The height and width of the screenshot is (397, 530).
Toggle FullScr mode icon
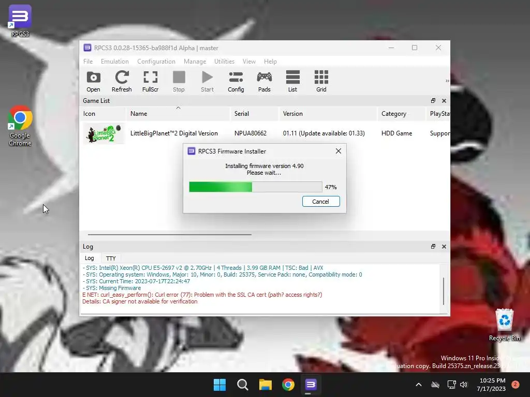pos(151,81)
